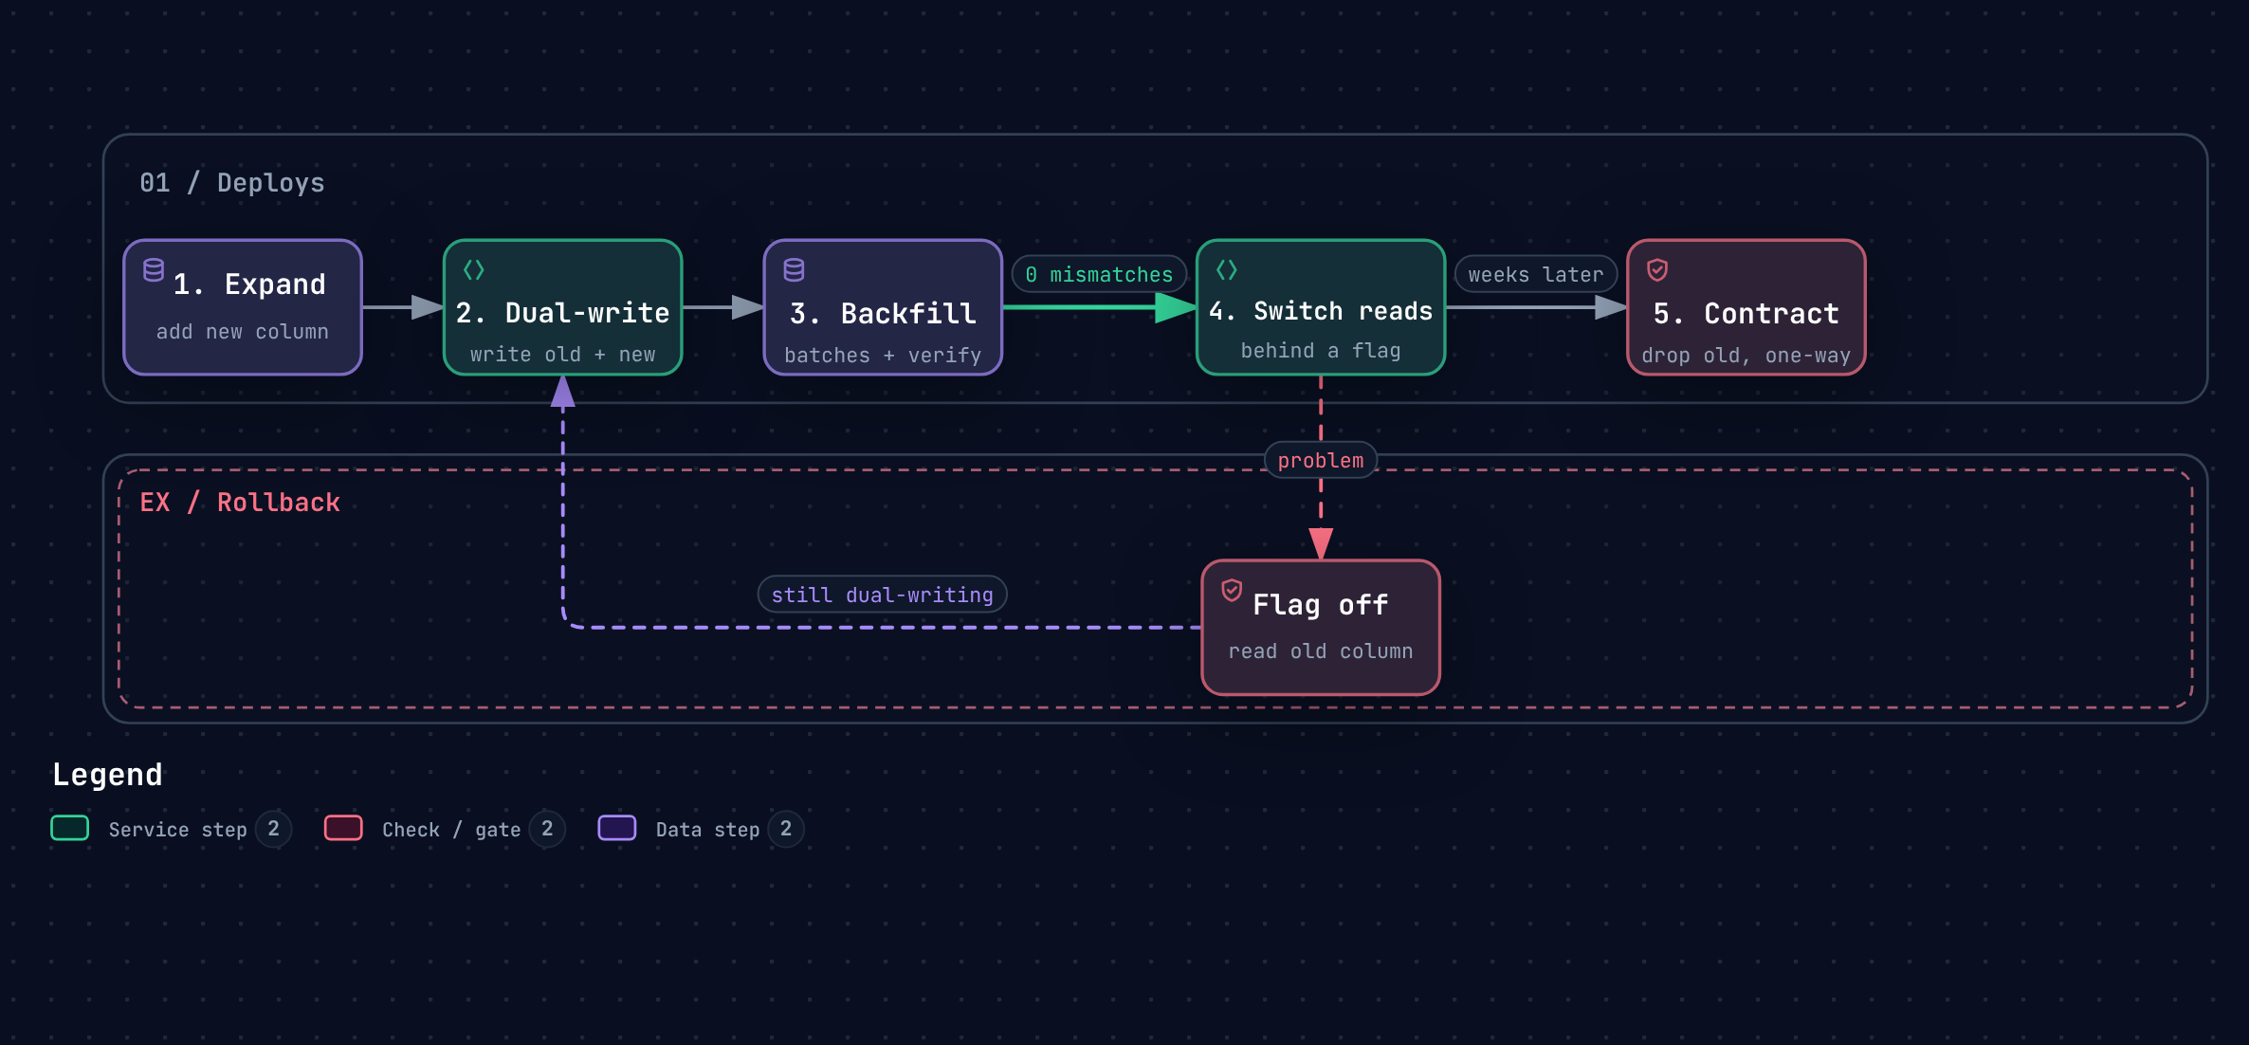This screenshot has width=2249, height=1045.
Task: Click the 'problem' edge label
Action: pyautogui.click(x=1321, y=460)
